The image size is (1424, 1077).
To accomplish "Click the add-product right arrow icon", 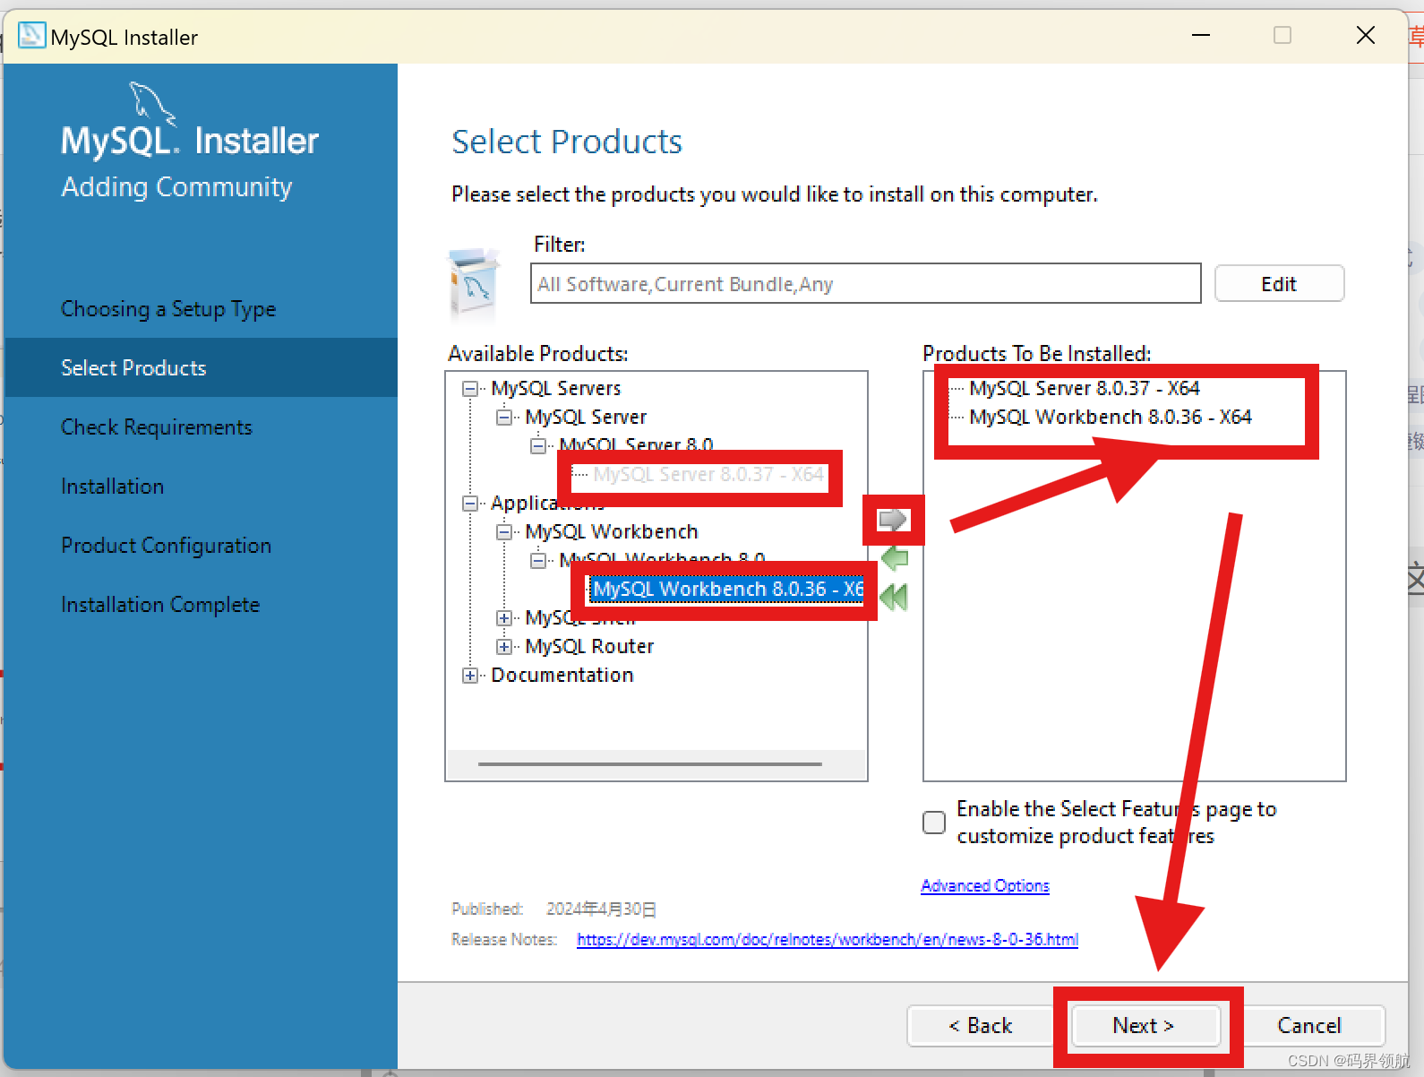I will [x=893, y=520].
